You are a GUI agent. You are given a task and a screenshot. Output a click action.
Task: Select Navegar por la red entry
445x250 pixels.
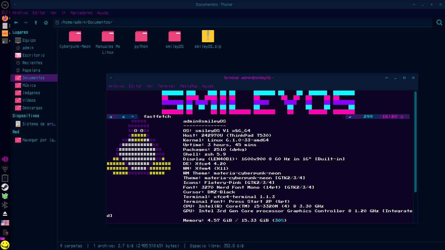point(34,140)
